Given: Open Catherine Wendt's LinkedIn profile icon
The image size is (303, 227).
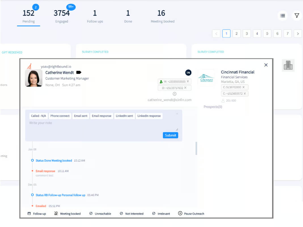Looking at the screenshot, I should 188,73.
